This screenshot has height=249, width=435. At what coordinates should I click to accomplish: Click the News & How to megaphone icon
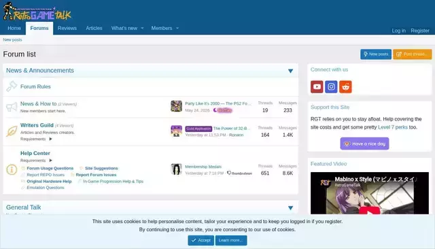(12, 107)
